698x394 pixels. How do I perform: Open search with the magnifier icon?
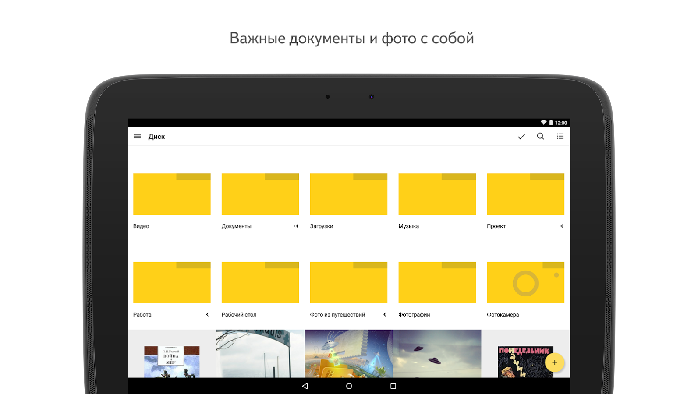click(x=541, y=136)
